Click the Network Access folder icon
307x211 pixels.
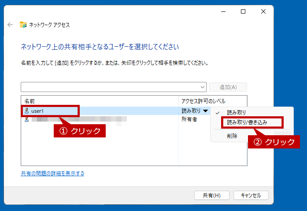point(23,25)
